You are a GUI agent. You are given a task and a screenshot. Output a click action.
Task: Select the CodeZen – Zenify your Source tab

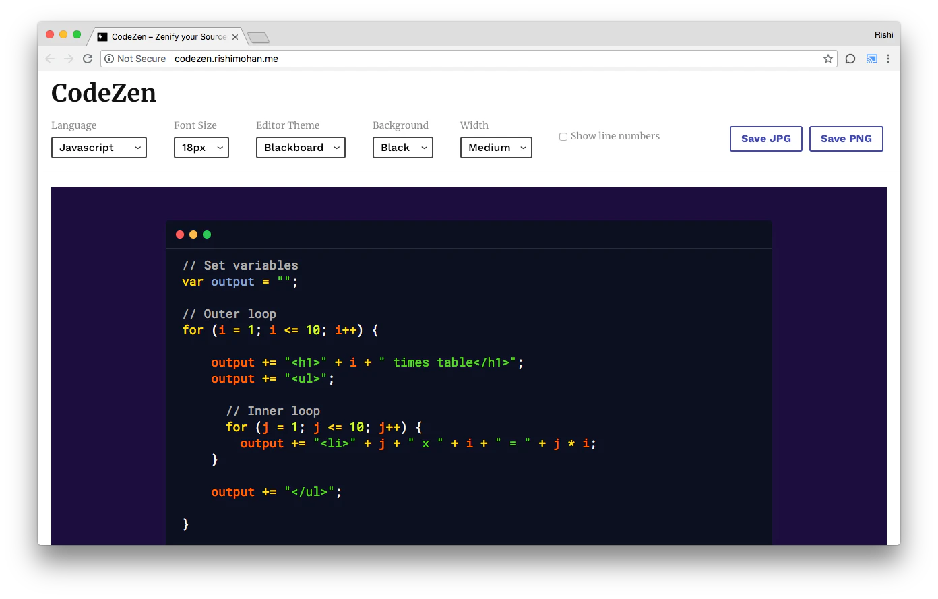coord(168,37)
